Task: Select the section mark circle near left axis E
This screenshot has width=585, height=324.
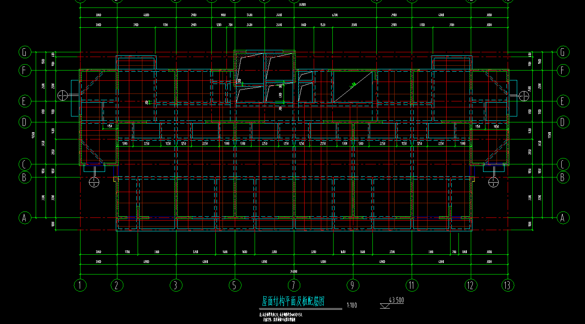Action: [x=63, y=95]
